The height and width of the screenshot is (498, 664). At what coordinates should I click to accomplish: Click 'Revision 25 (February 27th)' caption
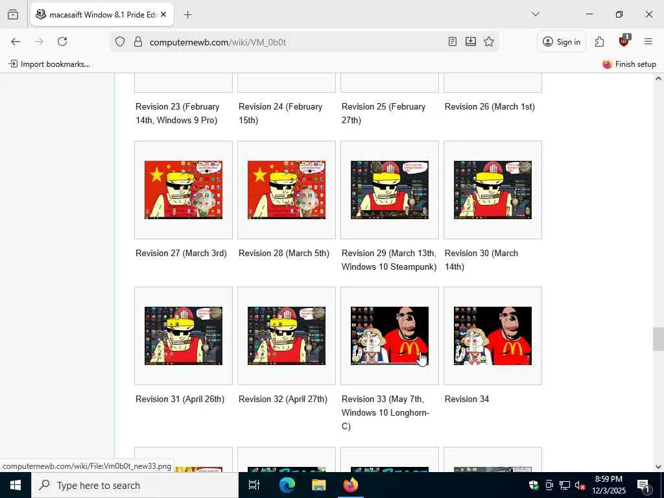(384, 113)
